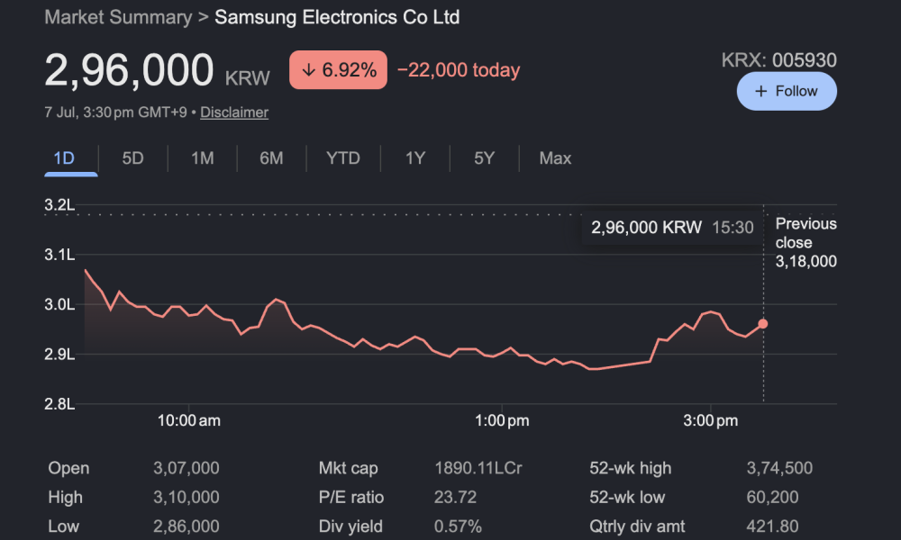The image size is (901, 540).
Task: Click the 7 Jul, 3:30 pm GMT+9 timestamp
Action: (115, 112)
